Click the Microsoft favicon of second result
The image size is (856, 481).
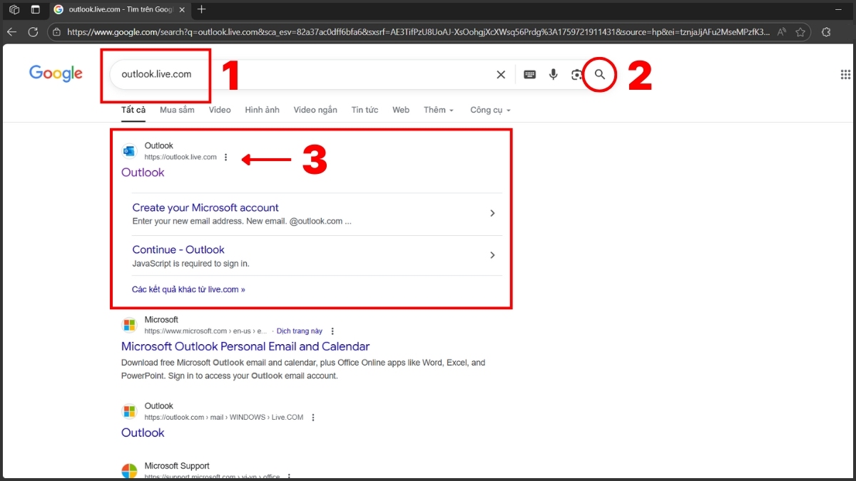coord(129,325)
